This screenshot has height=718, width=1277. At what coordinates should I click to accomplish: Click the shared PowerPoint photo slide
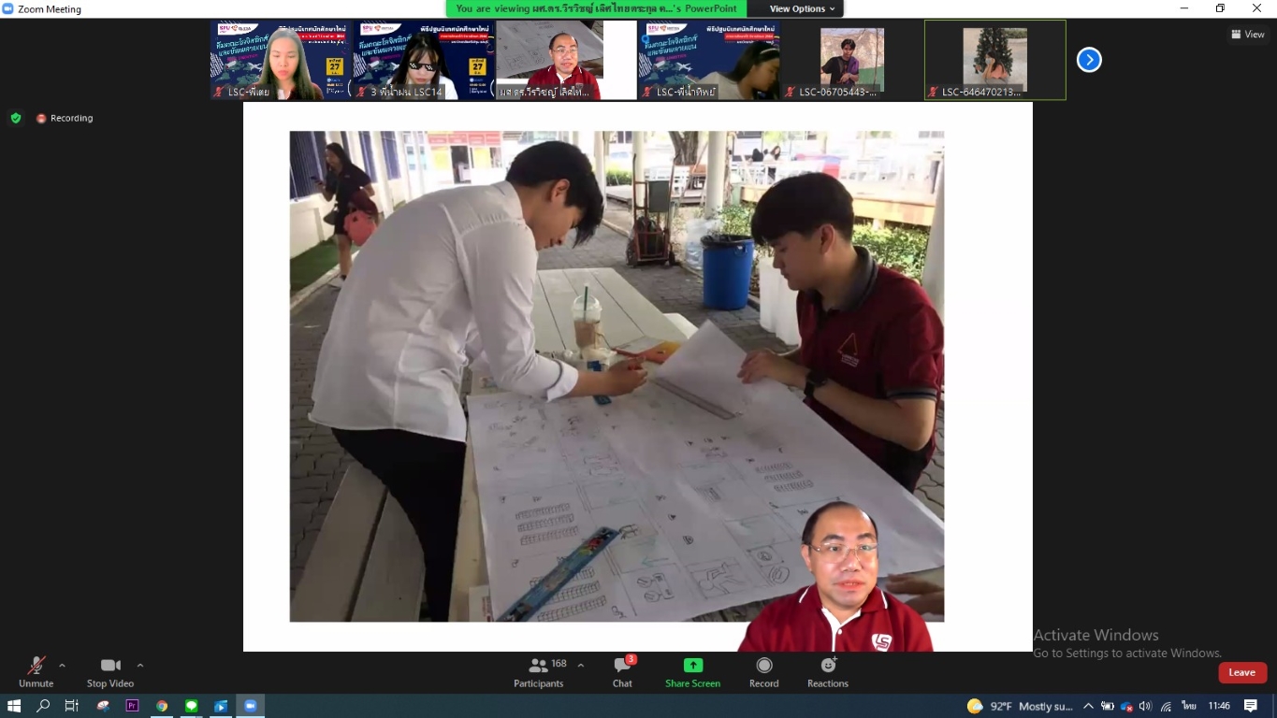[617, 376]
